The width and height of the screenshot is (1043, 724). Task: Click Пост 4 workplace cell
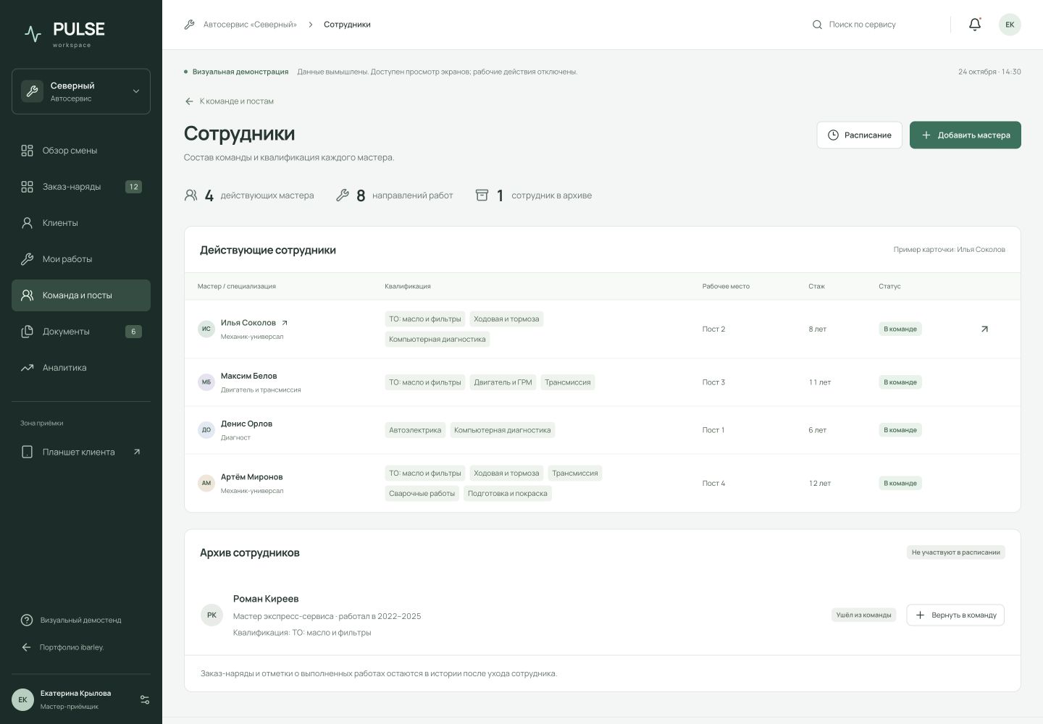713,484
